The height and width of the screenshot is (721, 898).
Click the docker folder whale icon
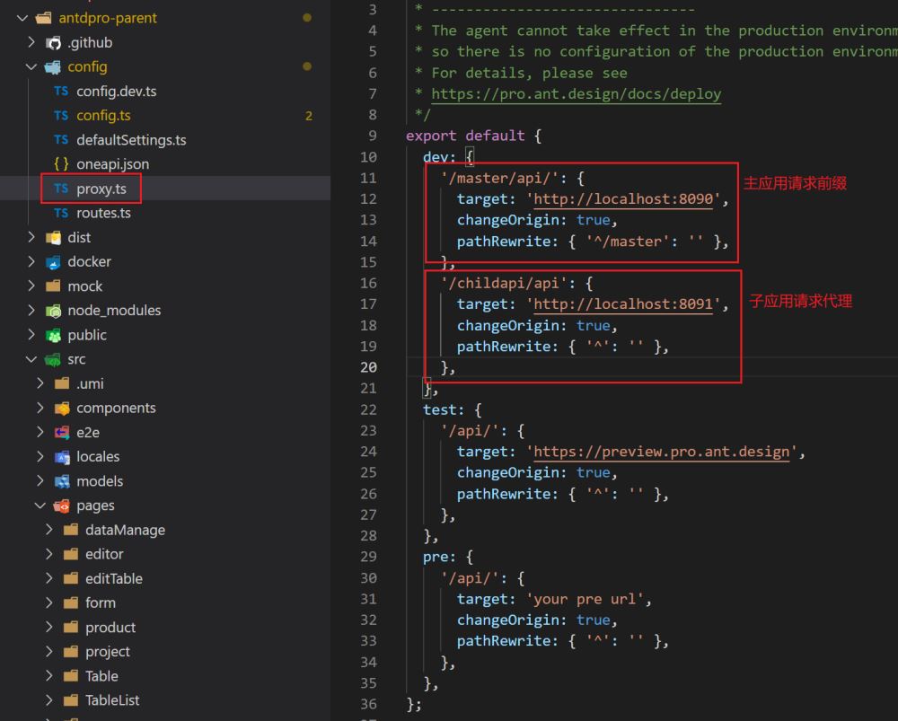click(x=53, y=262)
